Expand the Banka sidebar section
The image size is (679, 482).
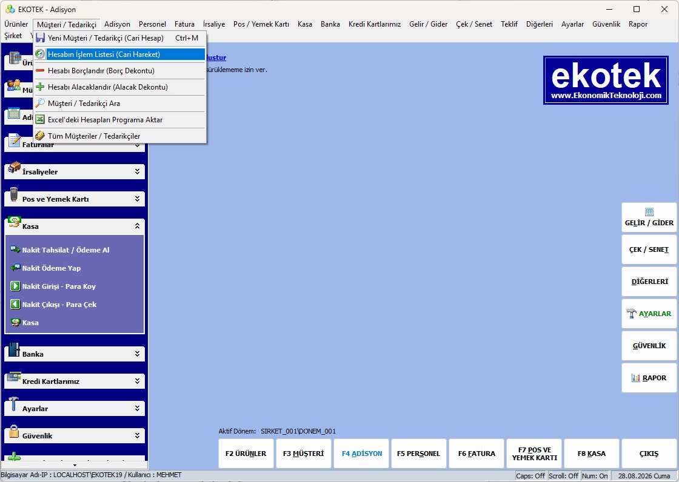tap(137, 354)
